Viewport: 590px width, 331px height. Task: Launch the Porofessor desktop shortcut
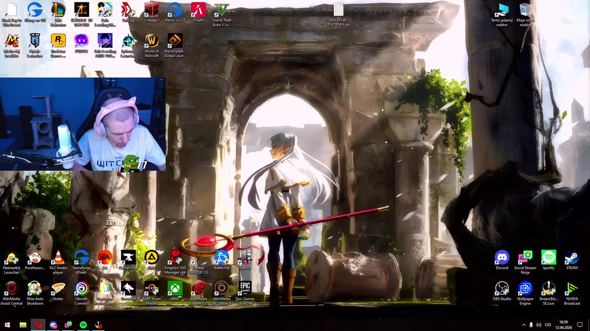pyautogui.click(x=35, y=261)
